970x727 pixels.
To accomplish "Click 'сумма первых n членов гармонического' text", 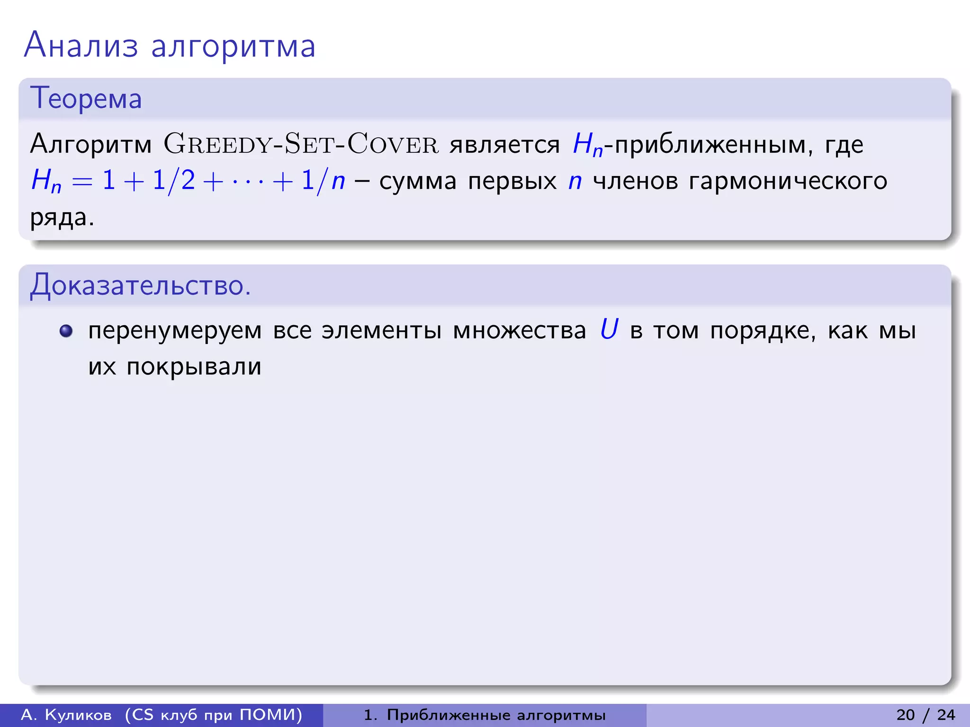I will (x=633, y=181).
